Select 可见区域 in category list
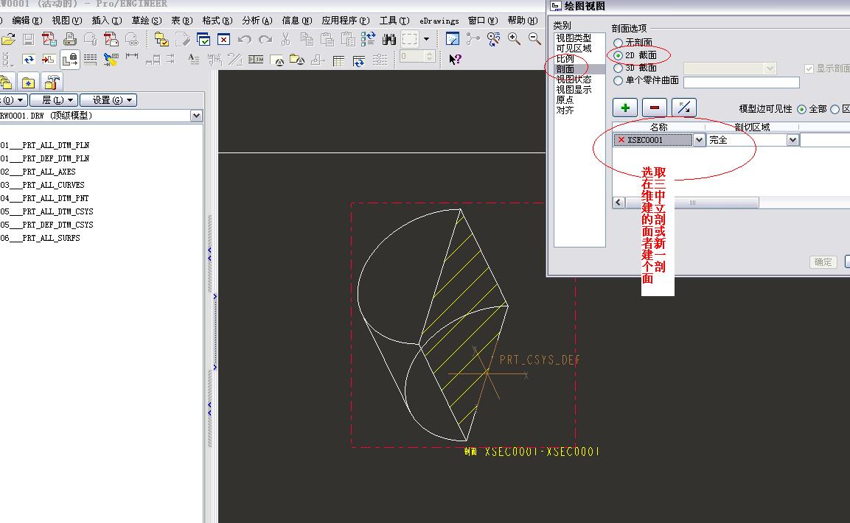The image size is (850, 523). coord(574,49)
